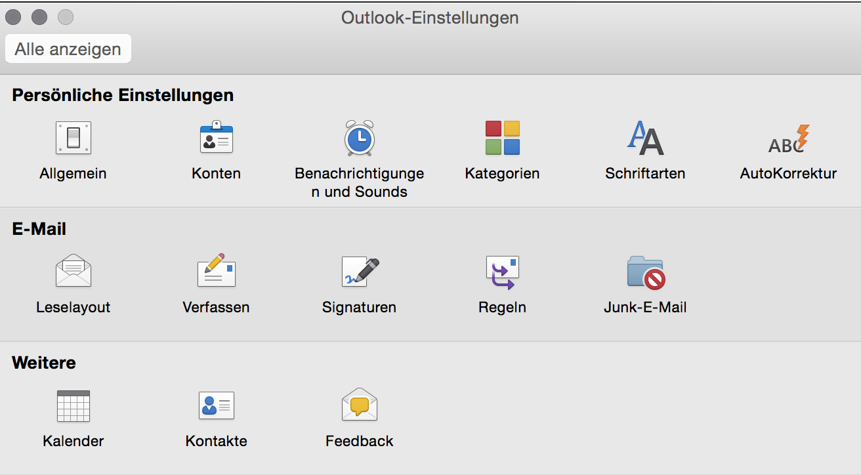Open Regeln mail rules icon

[502, 272]
